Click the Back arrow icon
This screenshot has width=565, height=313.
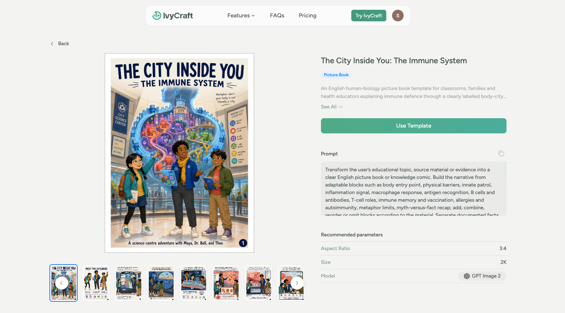[x=52, y=44]
